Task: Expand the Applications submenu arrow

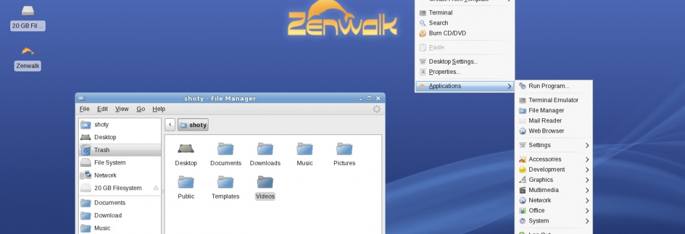Action: point(510,86)
